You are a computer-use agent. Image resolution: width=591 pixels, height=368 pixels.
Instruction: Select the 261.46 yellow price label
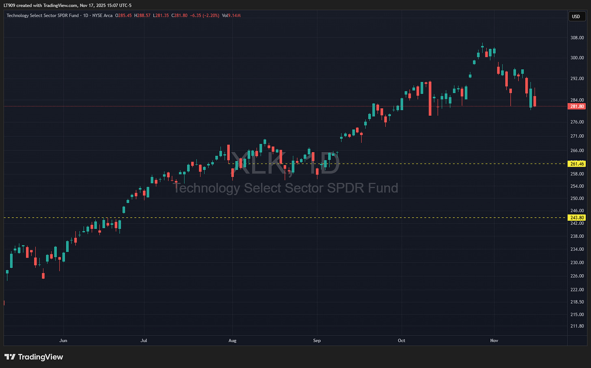[x=577, y=164]
